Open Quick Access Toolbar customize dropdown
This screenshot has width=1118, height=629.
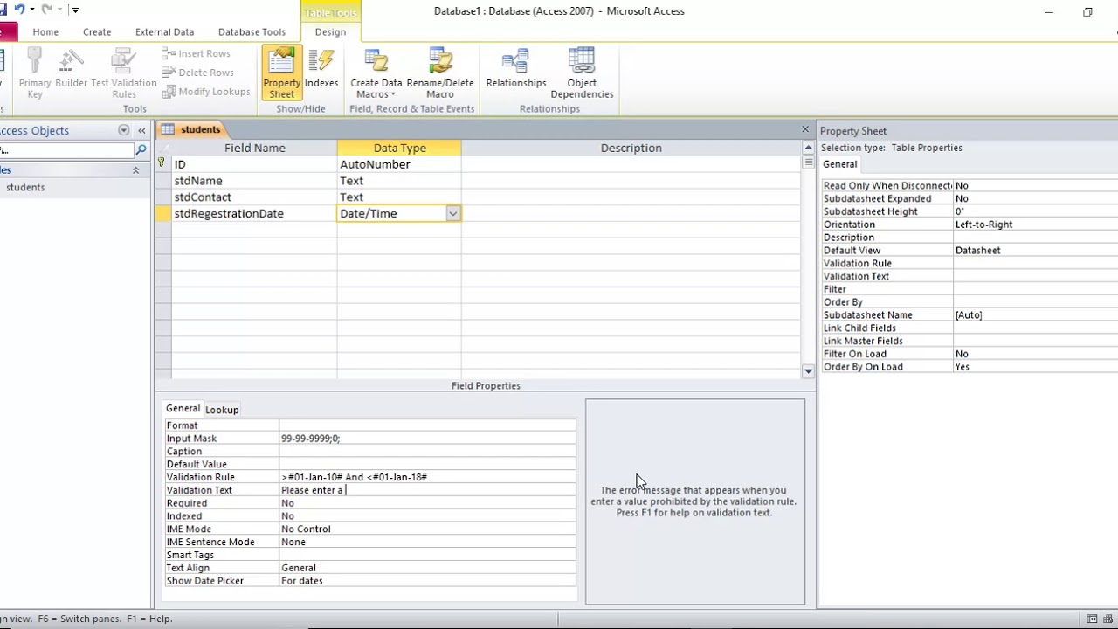tap(75, 10)
